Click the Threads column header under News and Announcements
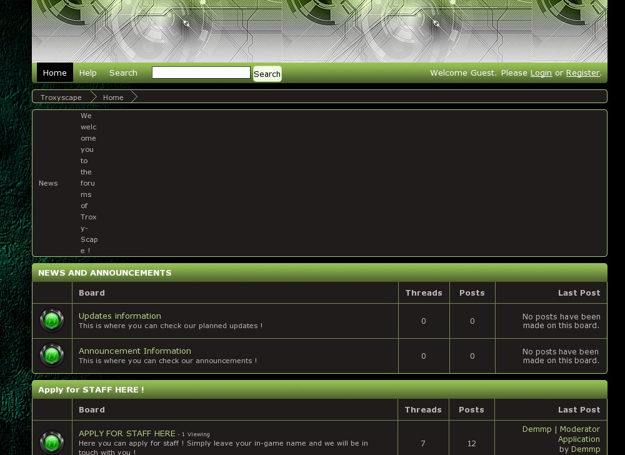 coord(424,293)
